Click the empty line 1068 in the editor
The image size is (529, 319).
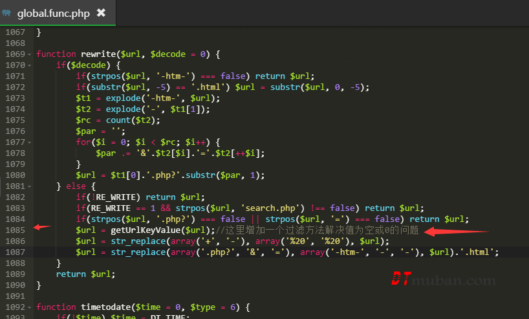point(194,43)
